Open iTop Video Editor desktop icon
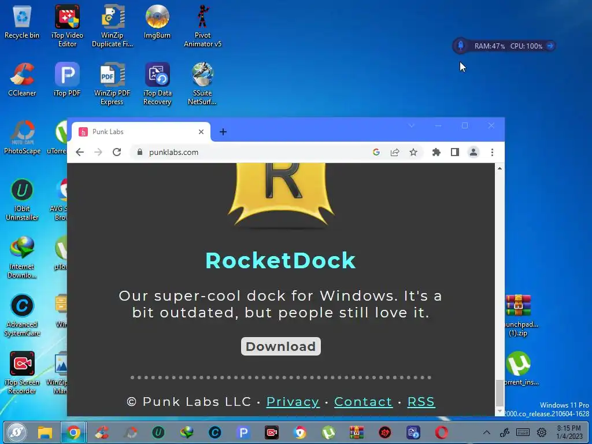Screen dimensions: 592x444 [67, 25]
